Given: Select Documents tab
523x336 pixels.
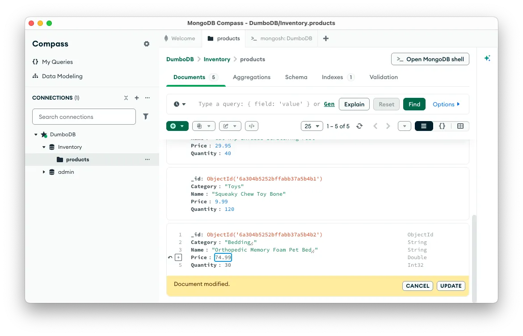Looking at the screenshot, I should coord(196,77).
